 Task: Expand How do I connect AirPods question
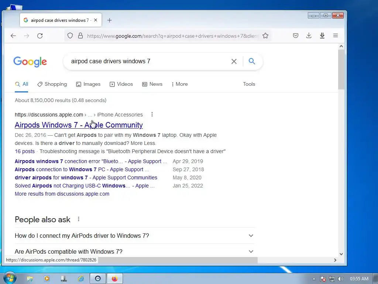click(135, 236)
